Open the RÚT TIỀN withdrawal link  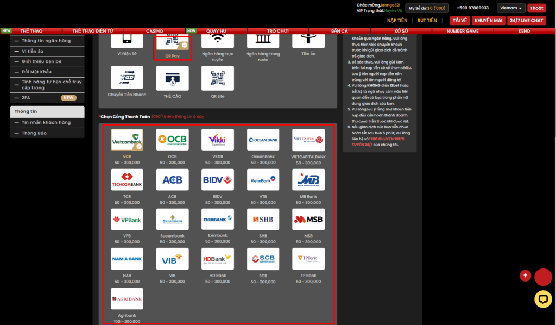pyautogui.click(x=427, y=20)
